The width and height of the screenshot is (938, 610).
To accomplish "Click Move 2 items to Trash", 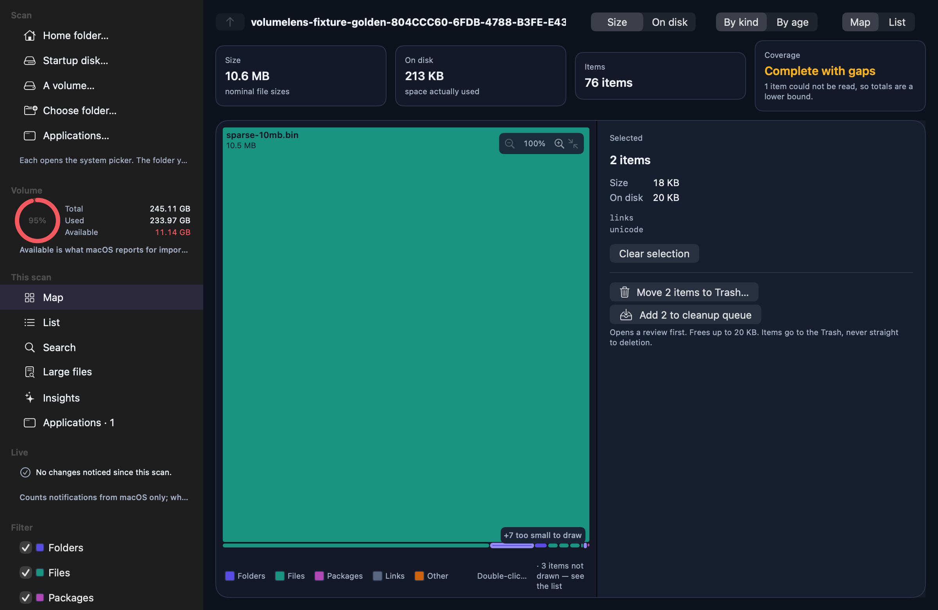I will 684,292.
